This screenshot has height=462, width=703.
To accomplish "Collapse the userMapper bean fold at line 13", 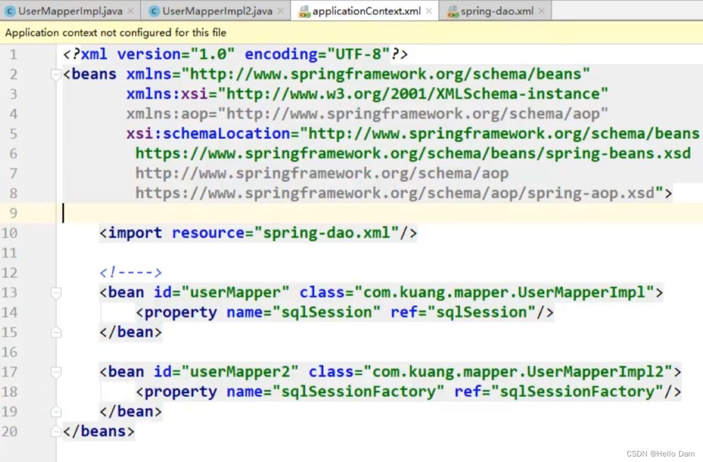I will (x=56, y=292).
